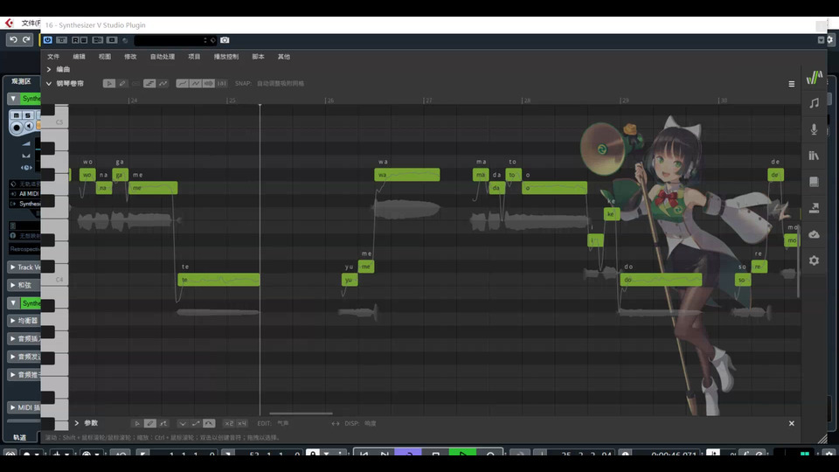Open the cloud license panel

coord(814,234)
